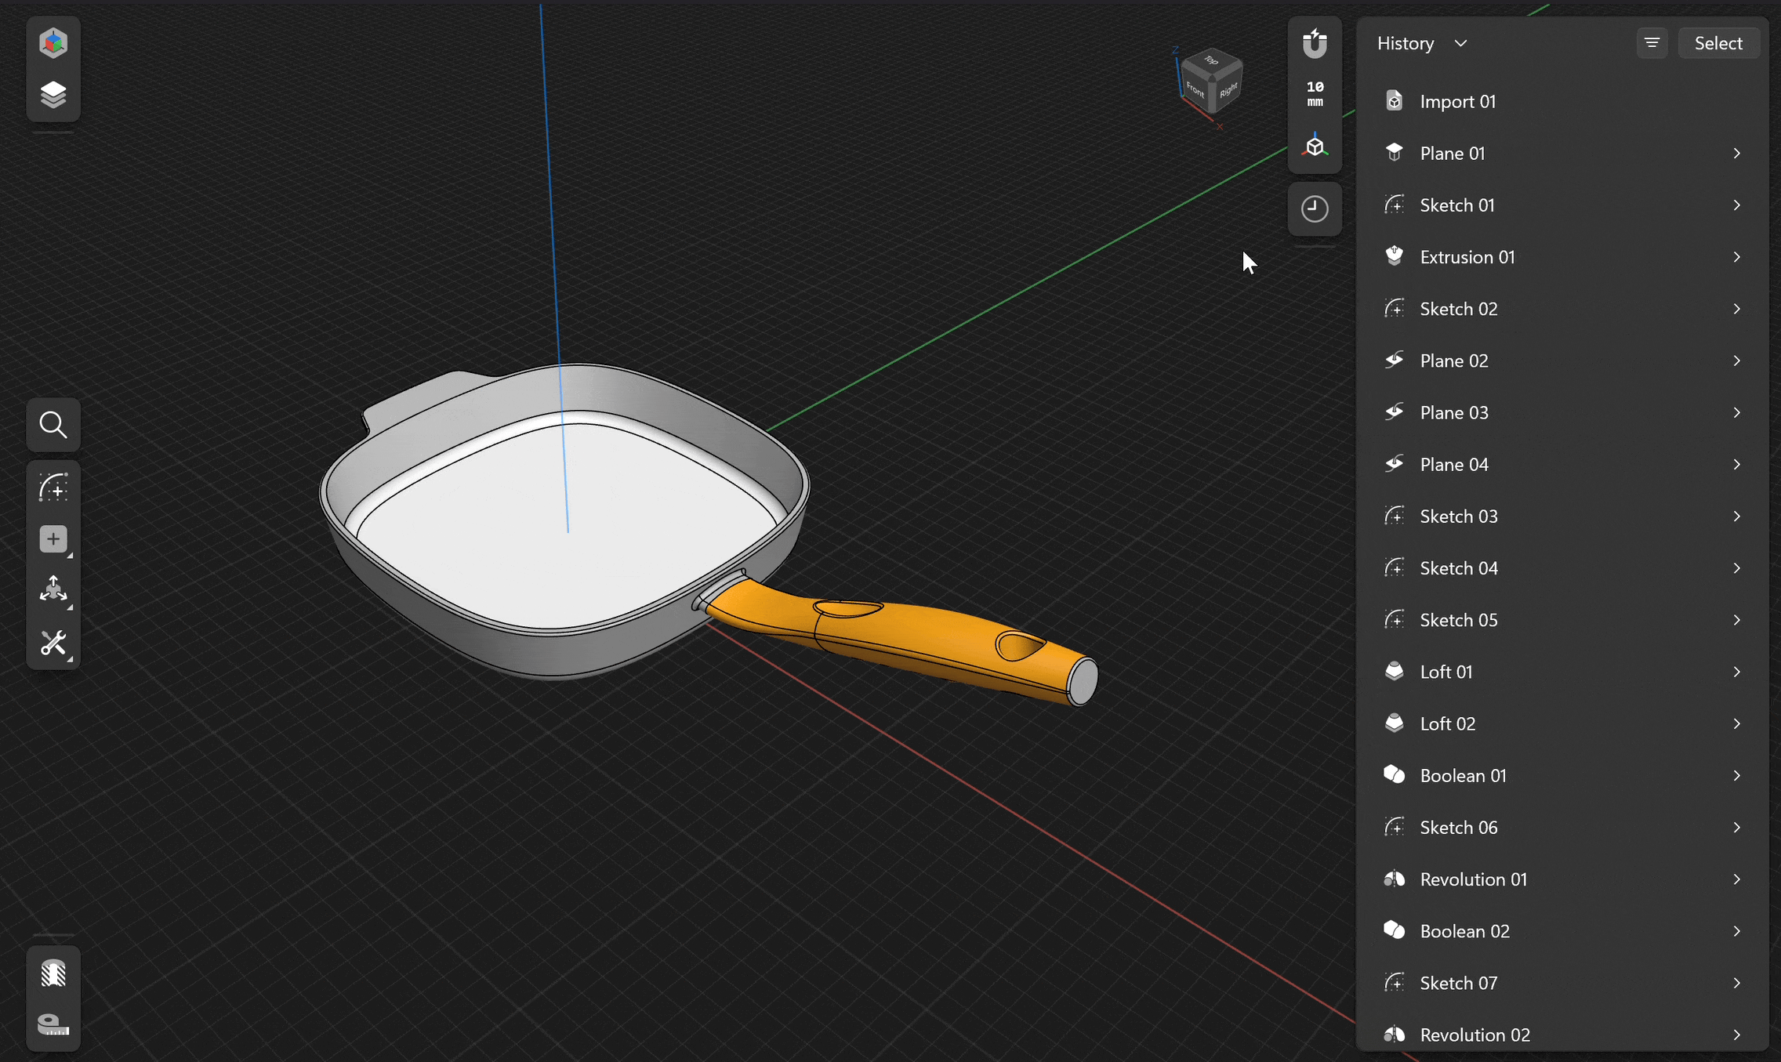Click the Plane 01 icon
This screenshot has width=1781, height=1062.
coord(1394,153)
